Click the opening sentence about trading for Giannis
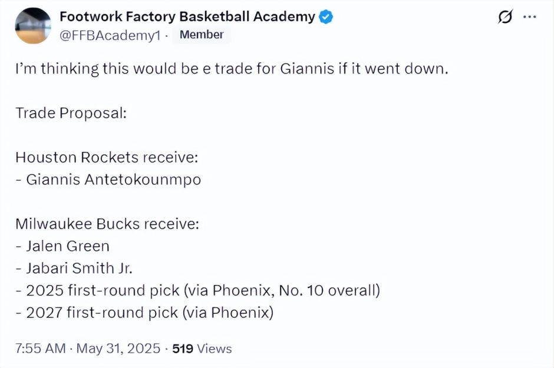The width and height of the screenshot is (554, 368). (232, 68)
